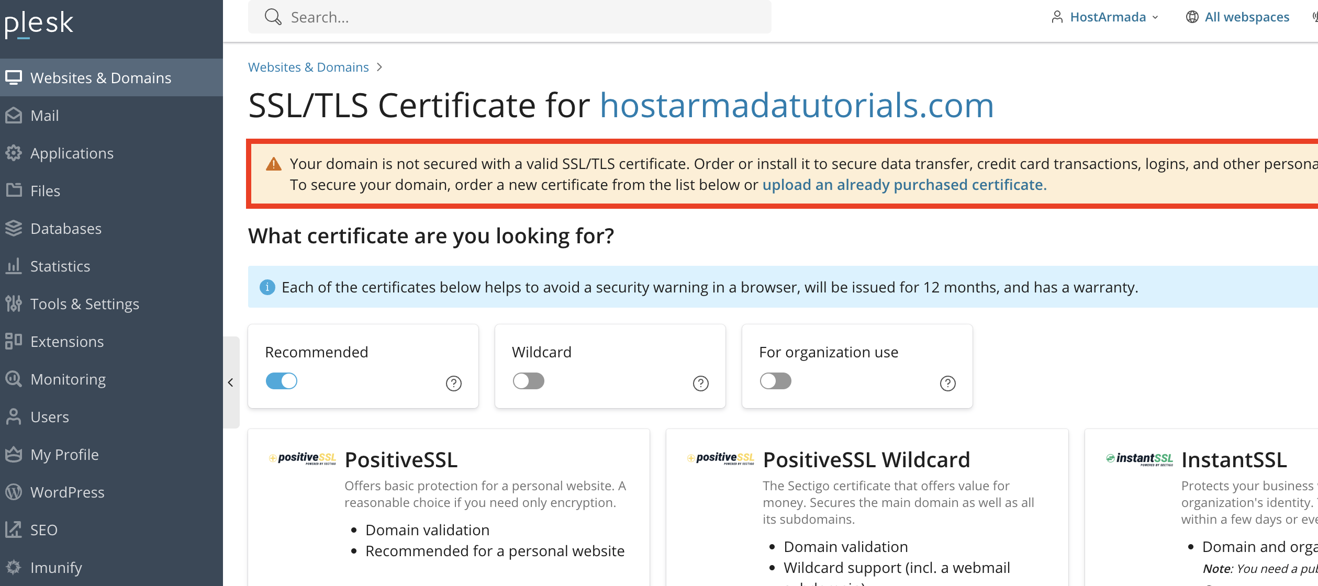Enable the Wildcard certificates filter
This screenshot has width=1318, height=586.
point(528,381)
